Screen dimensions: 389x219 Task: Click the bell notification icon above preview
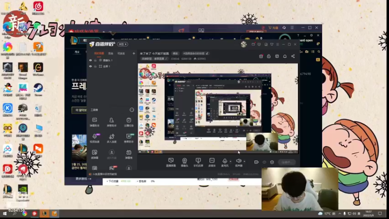(x=285, y=56)
